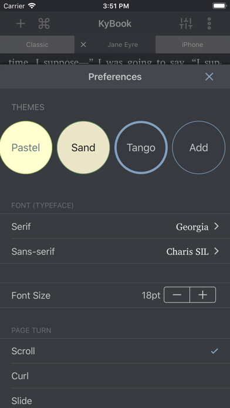Image resolution: width=230 pixels, height=408 pixels.
Task: Choose the Tango theme circle
Action: click(141, 148)
